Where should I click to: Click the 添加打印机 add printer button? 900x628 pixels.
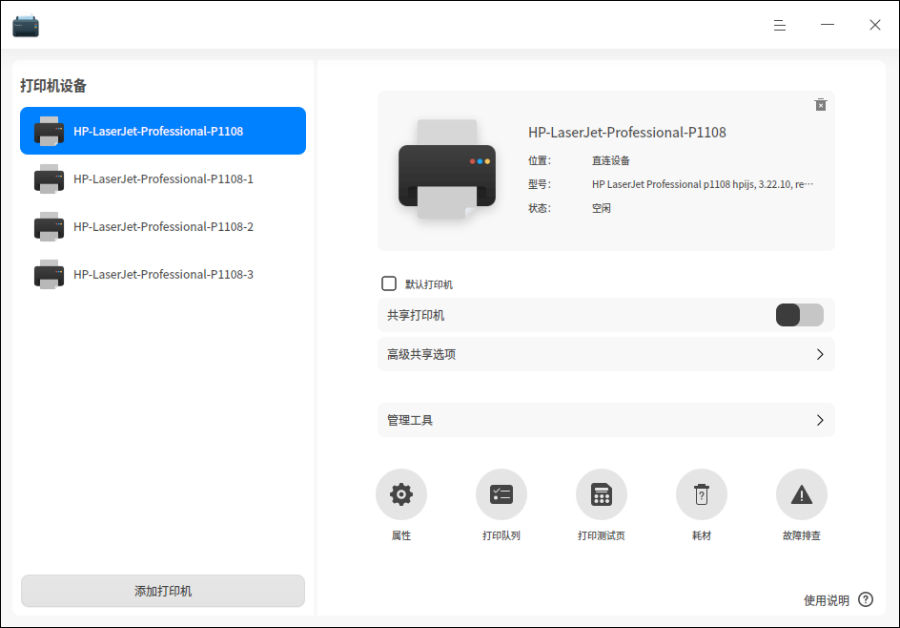click(x=163, y=591)
